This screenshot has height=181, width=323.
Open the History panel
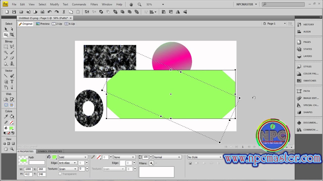[x=308, y=24]
